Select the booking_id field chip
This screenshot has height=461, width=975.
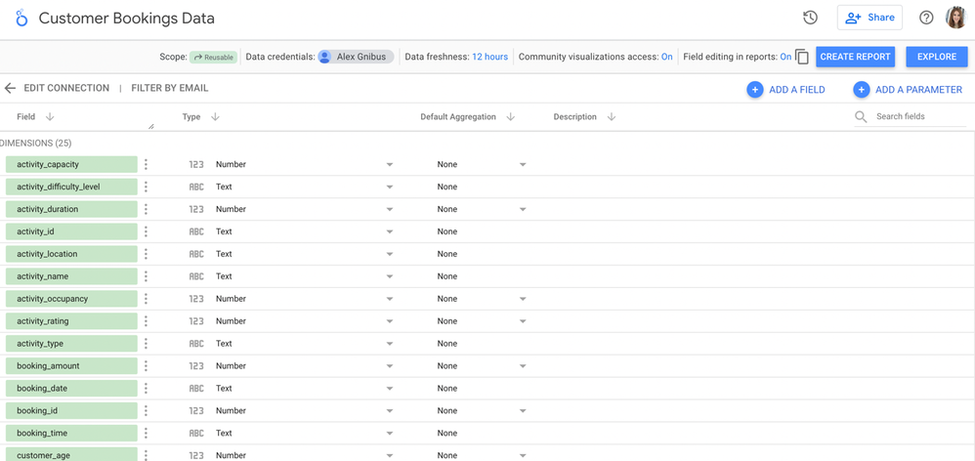coord(71,410)
